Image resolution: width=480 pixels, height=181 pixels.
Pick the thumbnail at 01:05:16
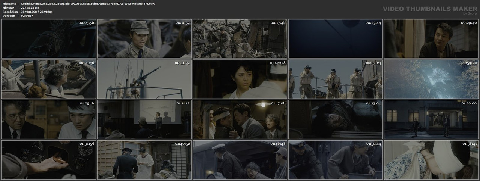(x=48, y=119)
